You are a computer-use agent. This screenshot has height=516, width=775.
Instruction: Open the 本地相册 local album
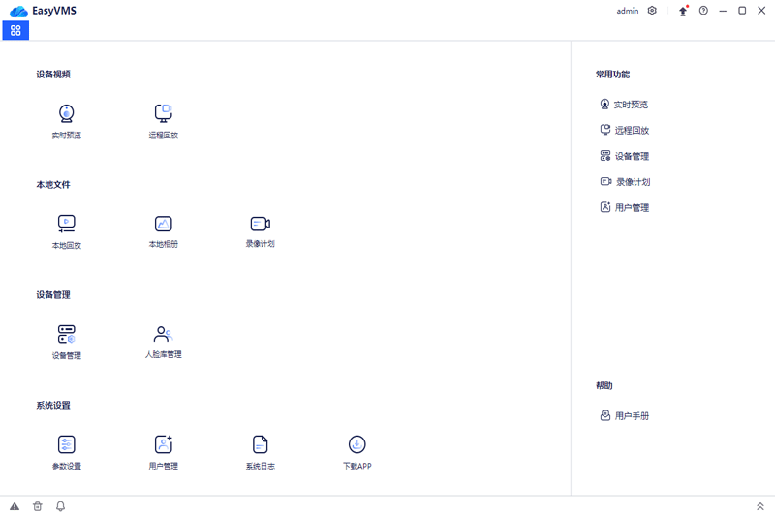[x=163, y=224]
